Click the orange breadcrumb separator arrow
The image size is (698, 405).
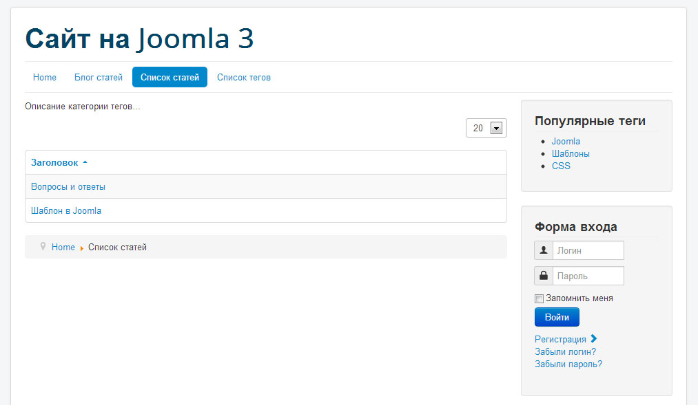(82, 248)
